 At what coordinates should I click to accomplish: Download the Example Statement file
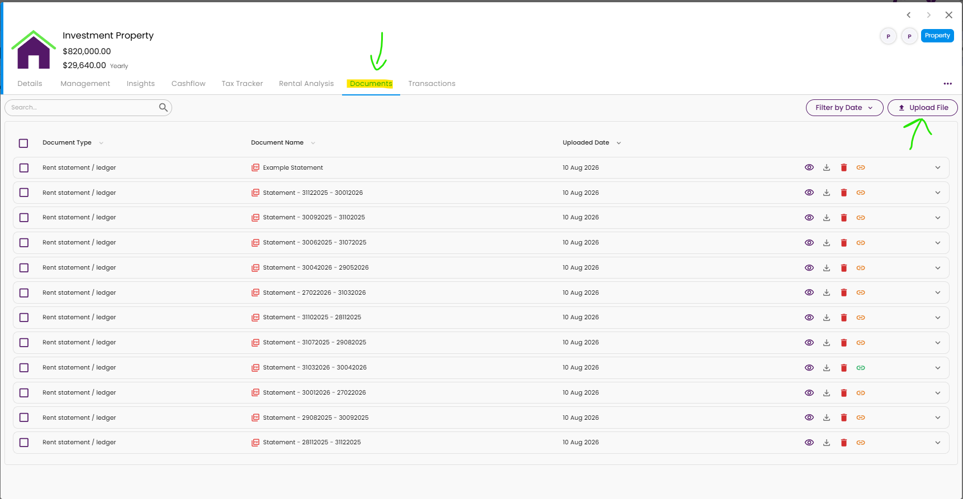(x=827, y=167)
